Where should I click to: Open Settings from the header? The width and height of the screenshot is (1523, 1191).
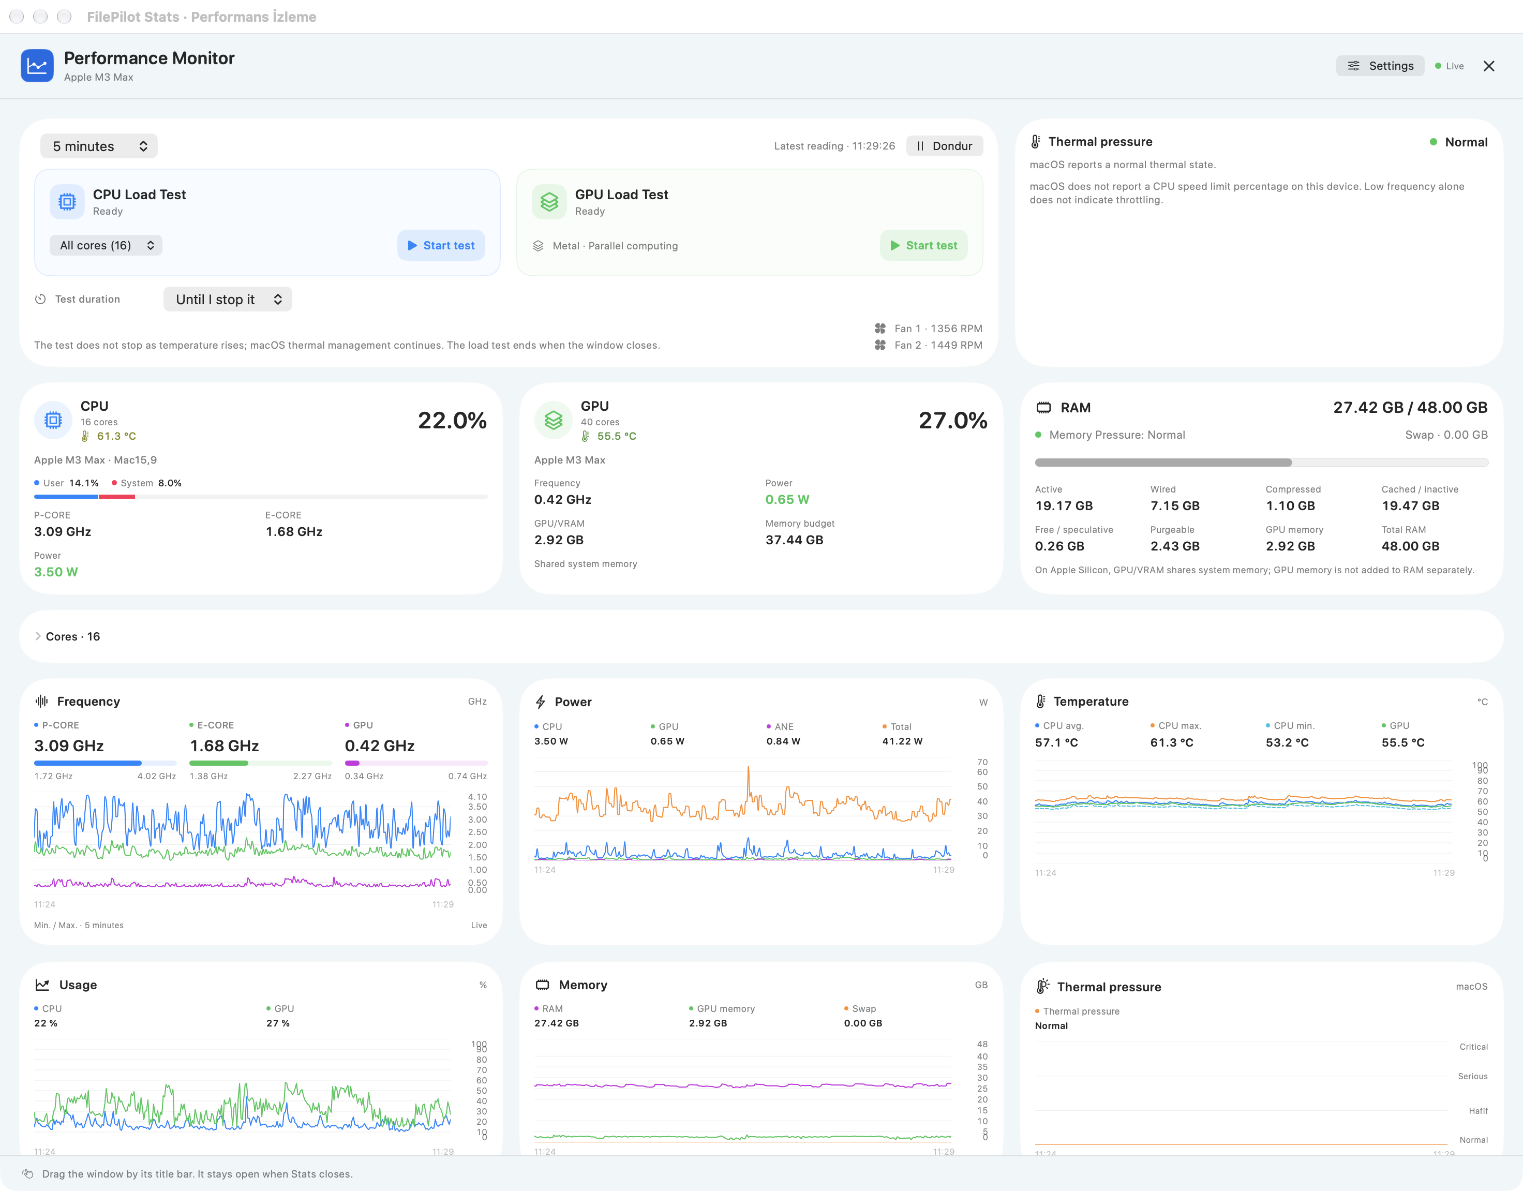[x=1380, y=66]
